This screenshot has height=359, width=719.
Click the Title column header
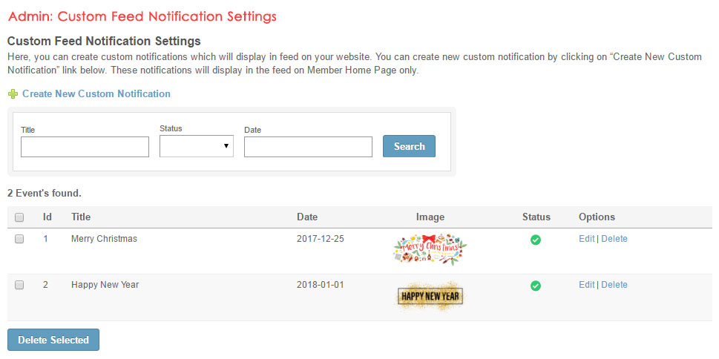tap(81, 217)
